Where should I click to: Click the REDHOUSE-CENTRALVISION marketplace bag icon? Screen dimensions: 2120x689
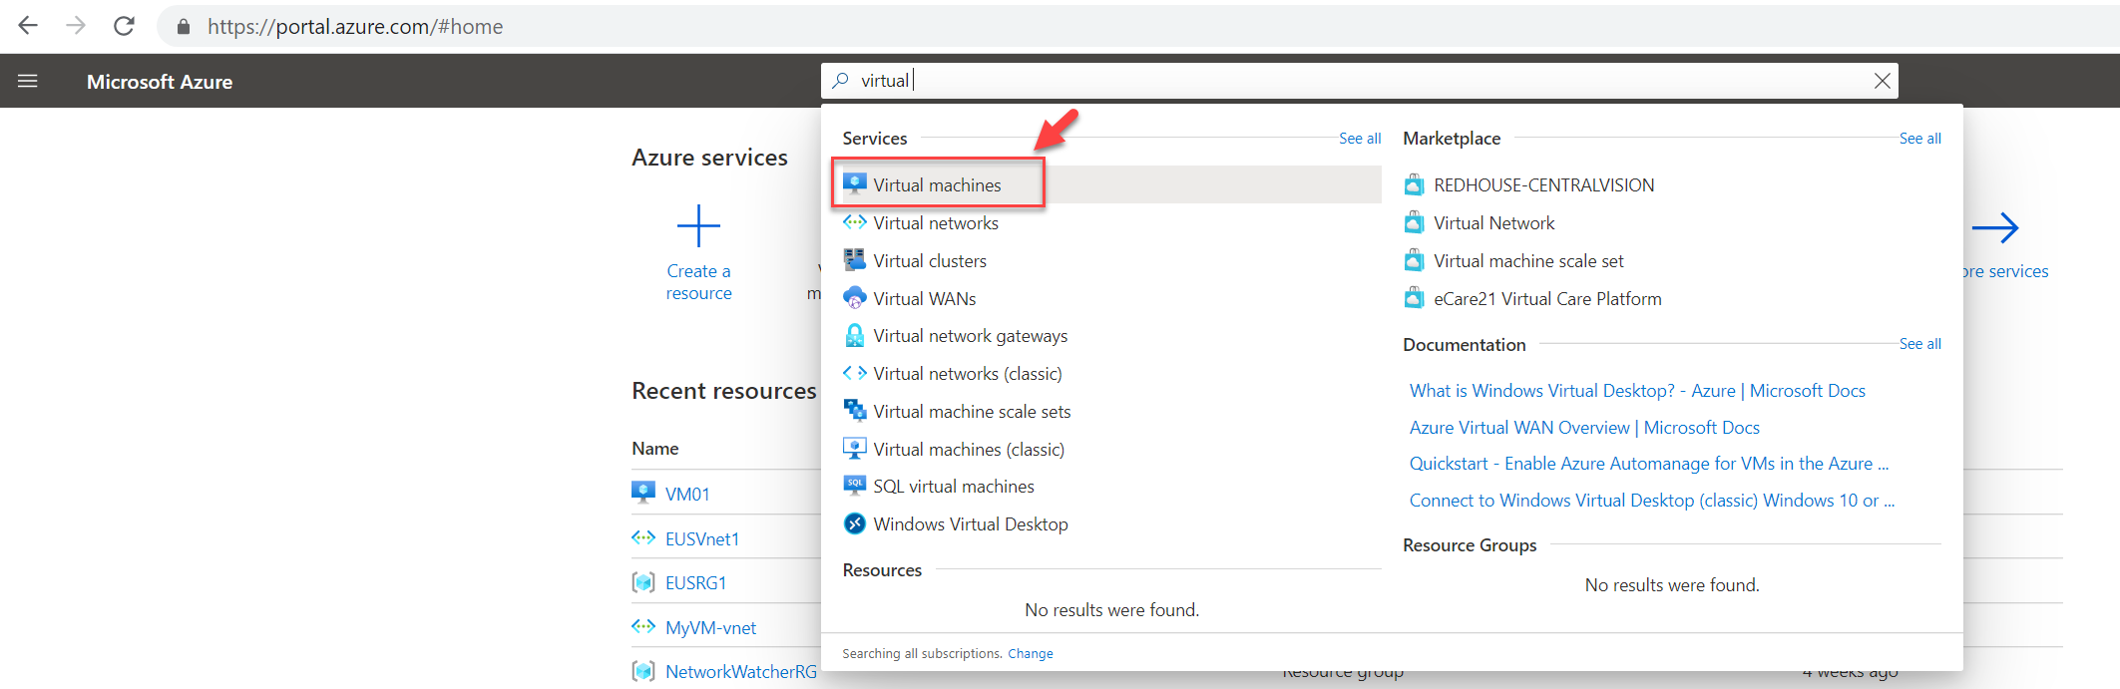click(x=1414, y=184)
